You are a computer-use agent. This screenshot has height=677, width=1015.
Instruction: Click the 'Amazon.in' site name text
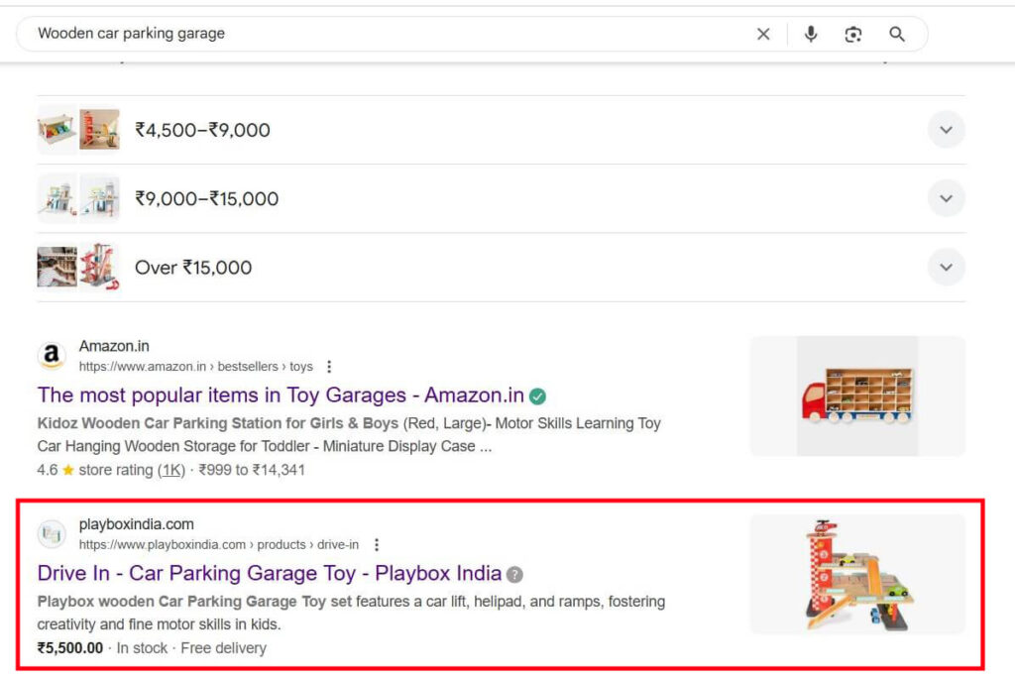click(x=114, y=346)
